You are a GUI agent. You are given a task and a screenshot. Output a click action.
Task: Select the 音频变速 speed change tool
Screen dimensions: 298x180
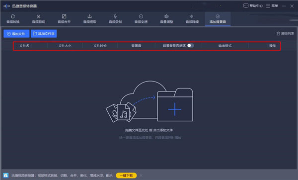tap(141, 19)
